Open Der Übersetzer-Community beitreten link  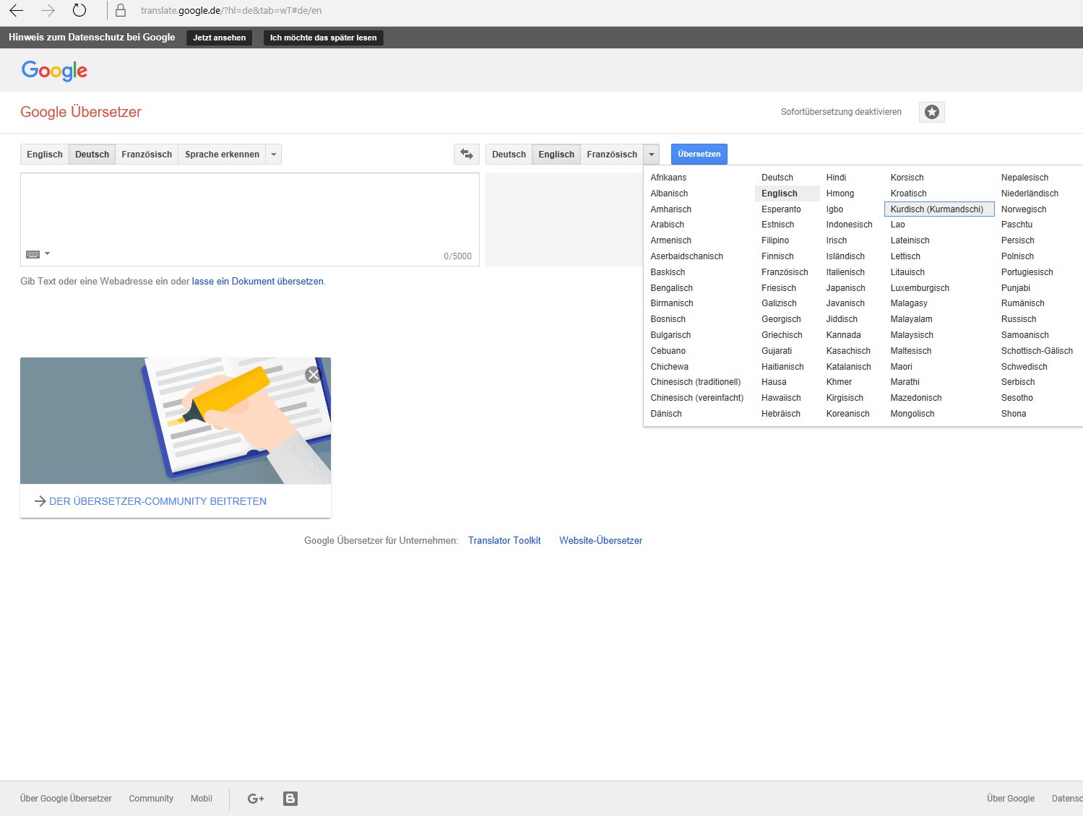pyautogui.click(x=158, y=501)
